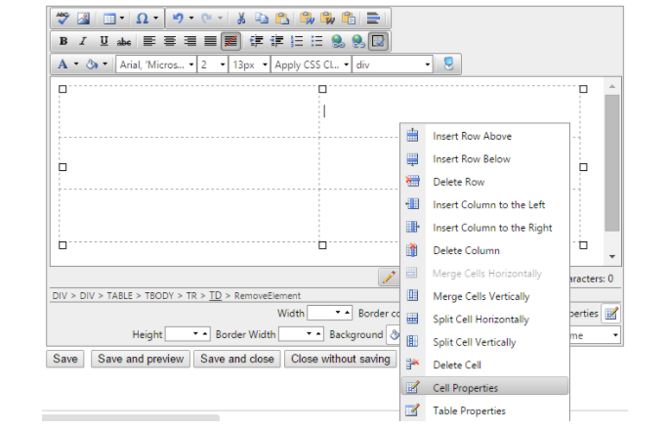
Task: Click RemoveElement in the element path
Action: [x=268, y=296]
